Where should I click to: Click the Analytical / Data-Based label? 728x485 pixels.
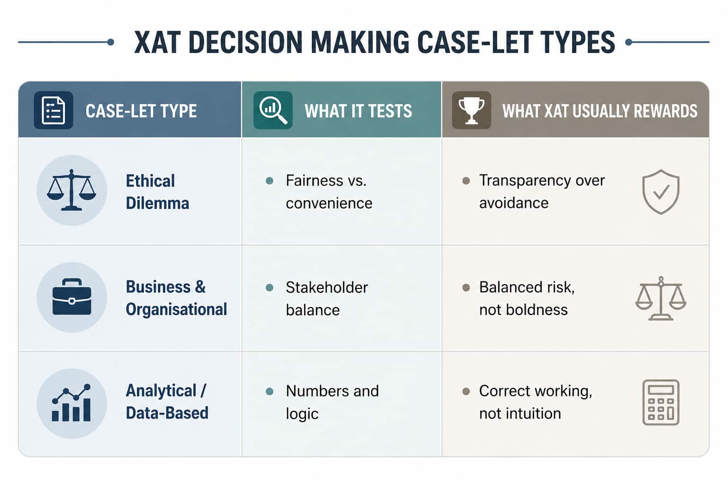tap(167, 402)
